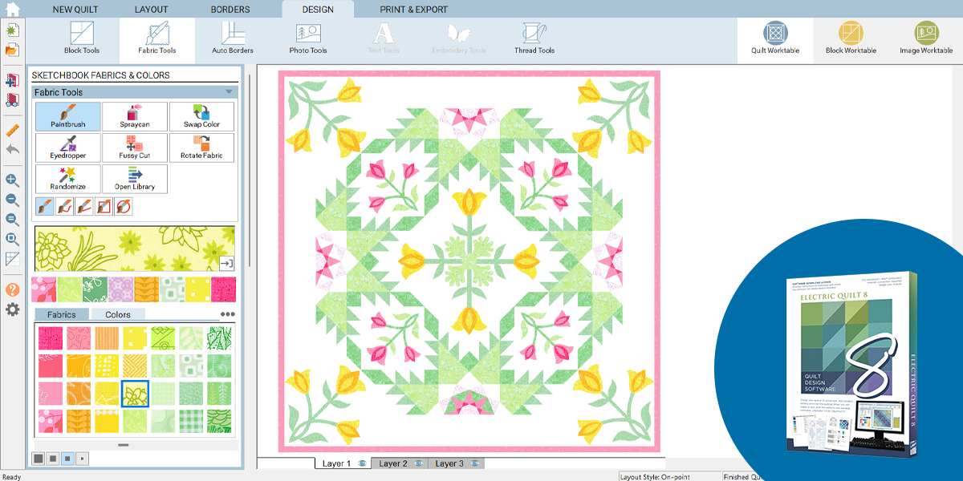Click Open Library in Fabric Tools
The height and width of the screenshot is (481, 963).
[135, 179]
